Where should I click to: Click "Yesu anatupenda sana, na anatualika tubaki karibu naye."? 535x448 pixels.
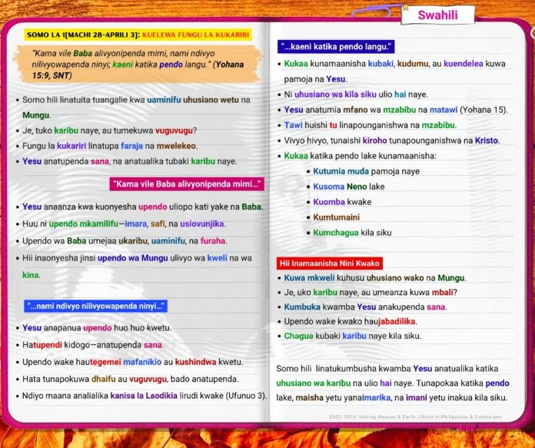pos(130,161)
